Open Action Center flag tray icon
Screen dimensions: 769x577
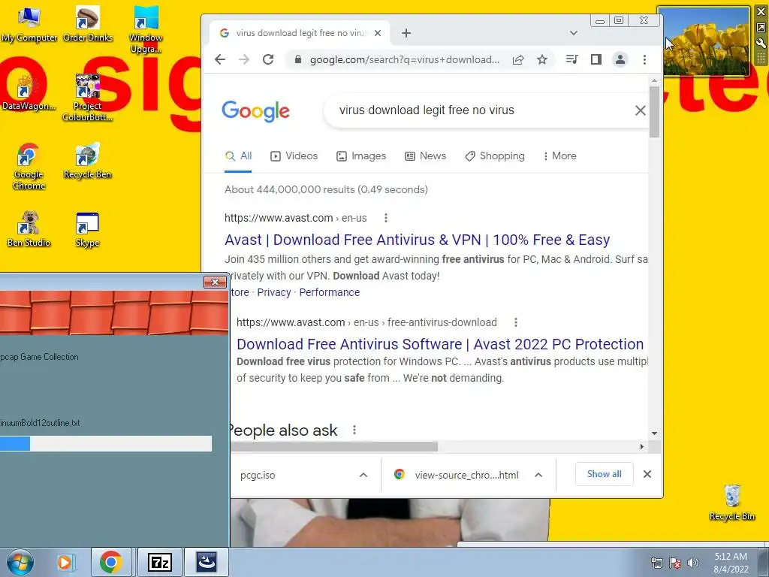click(x=675, y=563)
